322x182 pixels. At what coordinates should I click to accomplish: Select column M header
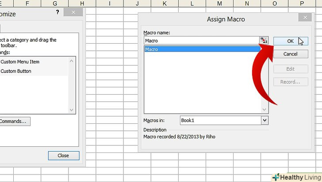click(219, 3)
